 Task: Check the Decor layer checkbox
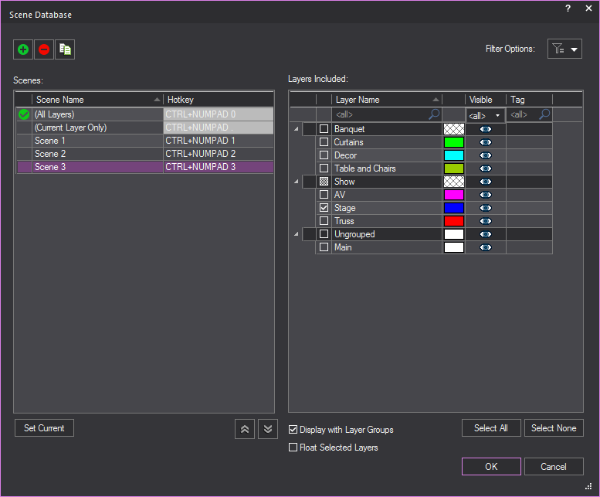pyautogui.click(x=324, y=155)
